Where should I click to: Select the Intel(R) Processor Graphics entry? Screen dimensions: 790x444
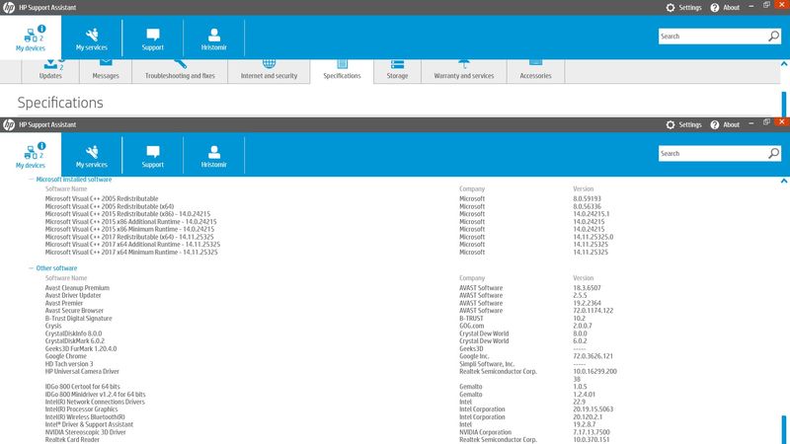[x=82, y=409]
